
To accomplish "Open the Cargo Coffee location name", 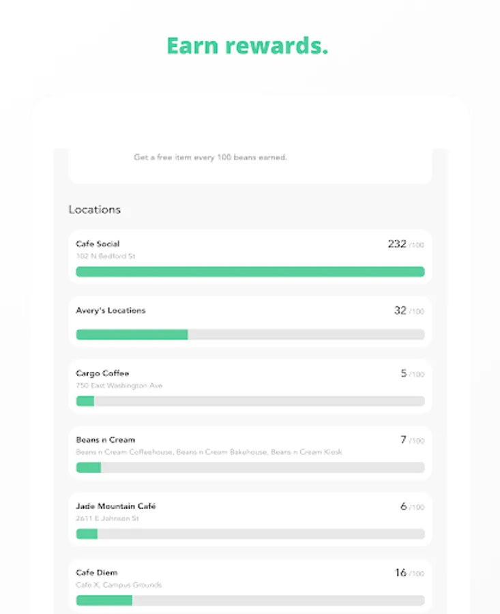I will pos(102,373).
